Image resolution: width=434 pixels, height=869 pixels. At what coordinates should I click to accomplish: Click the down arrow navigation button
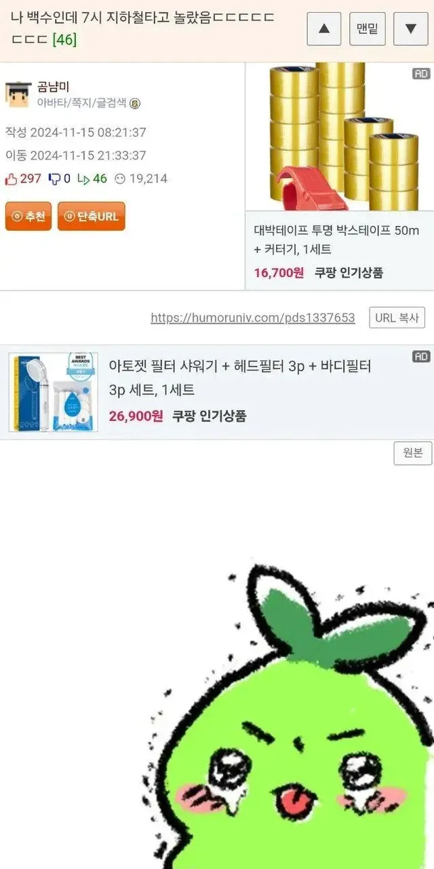410,29
